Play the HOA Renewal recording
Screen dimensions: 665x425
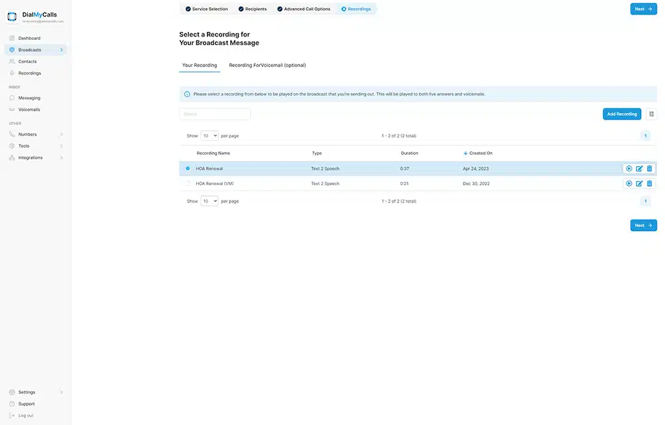[x=629, y=169]
